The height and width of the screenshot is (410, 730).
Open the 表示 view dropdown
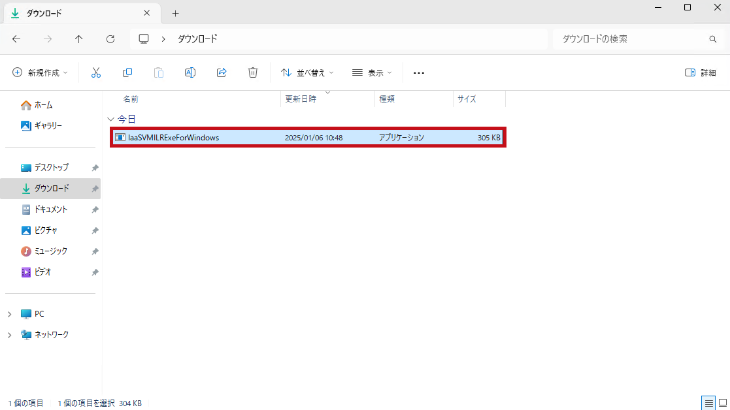[x=372, y=72]
